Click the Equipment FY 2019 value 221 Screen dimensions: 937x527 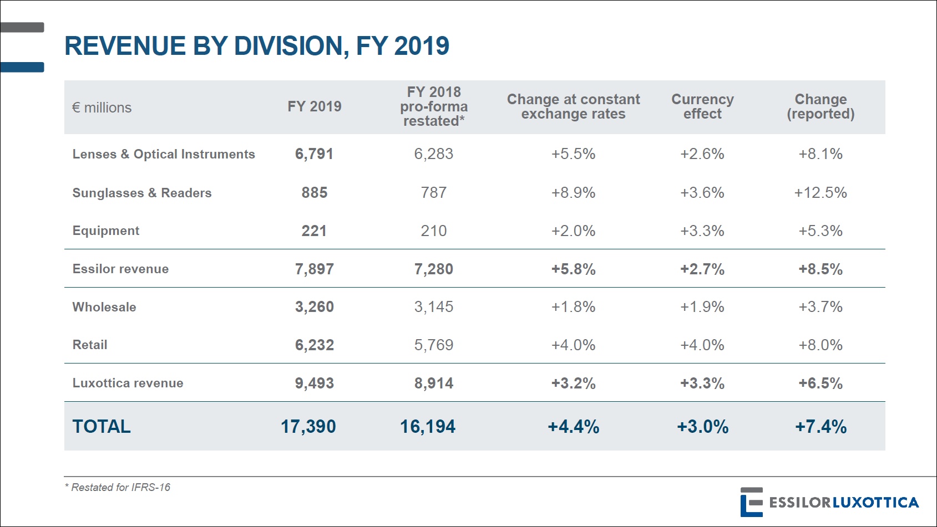point(314,231)
